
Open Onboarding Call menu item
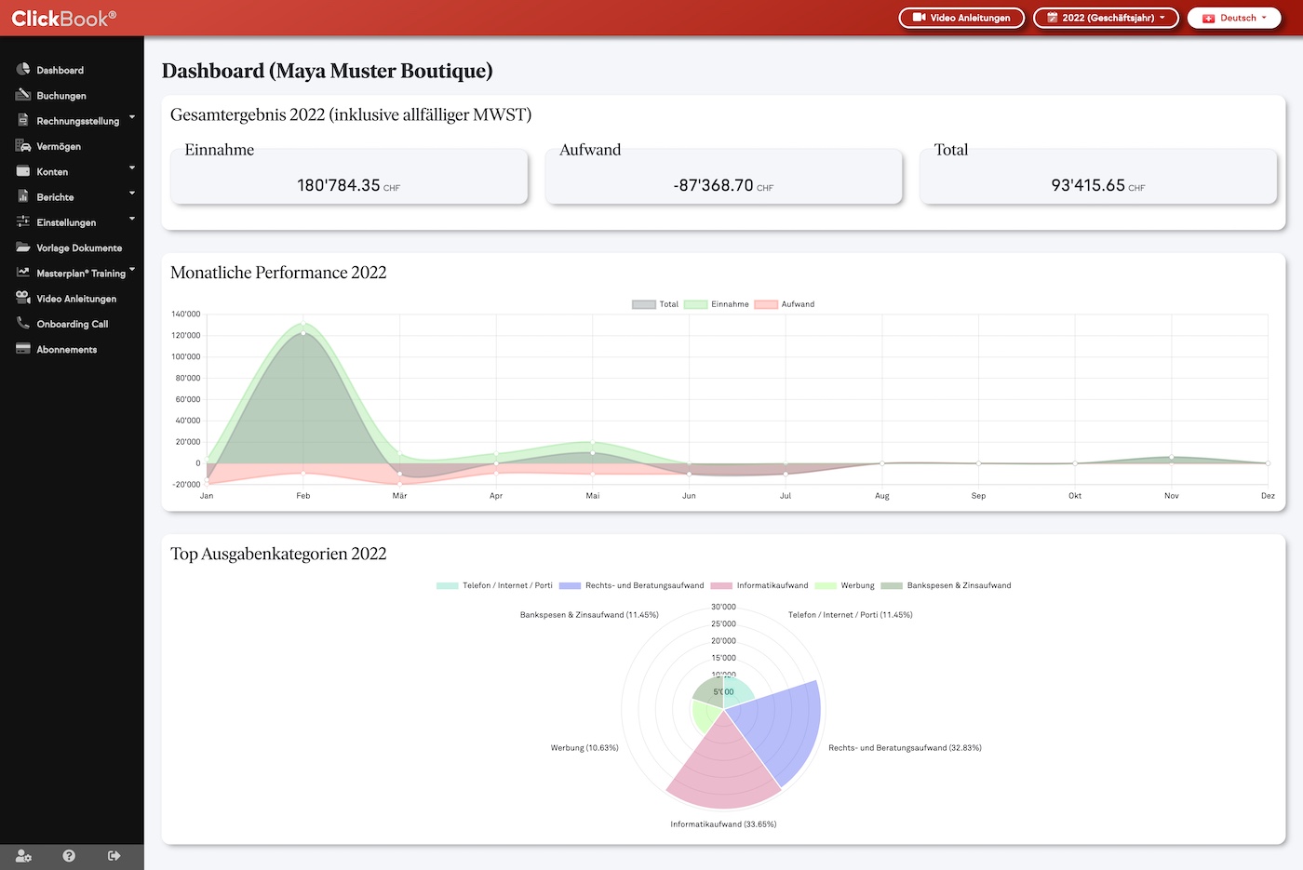[x=73, y=324]
